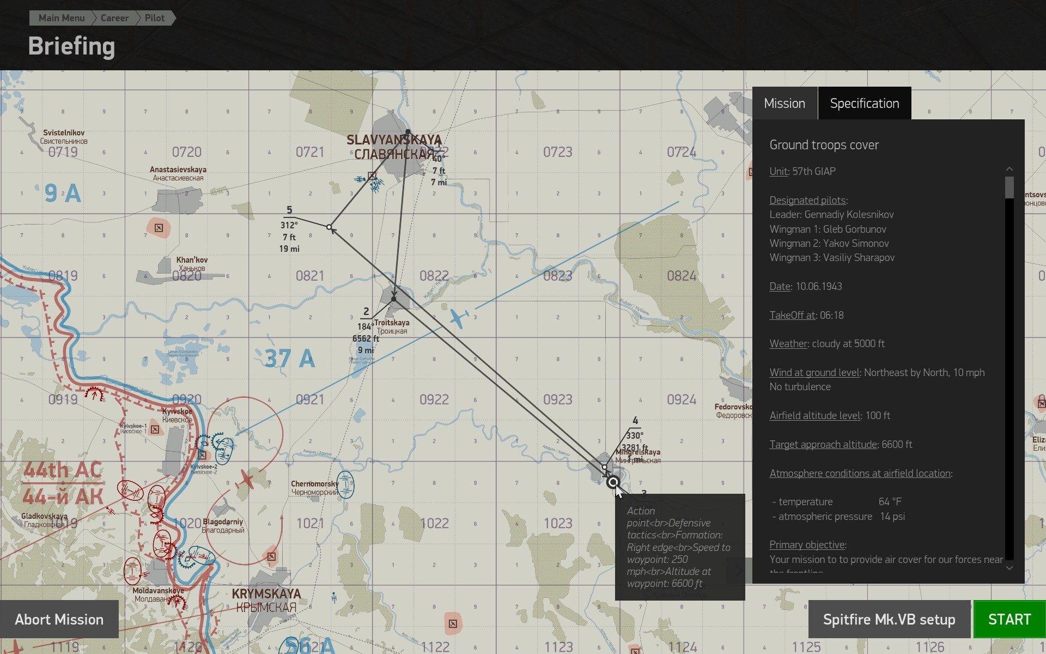Click Wingman 3: Vasiliy Sharapov
Screen dimensions: 1046x654
pyautogui.click(x=832, y=257)
